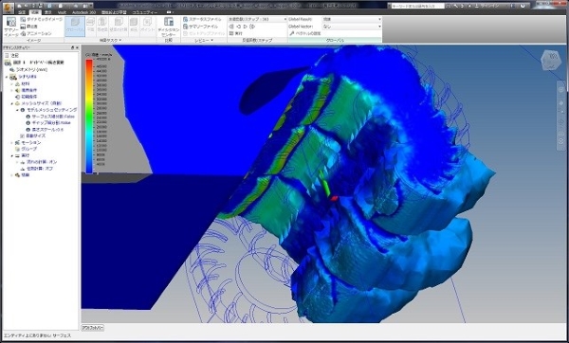Collapse the Mesh Size tree node
Image resolution: width=569 pixels, height=343 pixels.
coord(12,103)
